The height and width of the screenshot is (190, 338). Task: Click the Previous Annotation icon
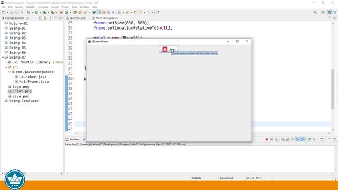[127, 12]
